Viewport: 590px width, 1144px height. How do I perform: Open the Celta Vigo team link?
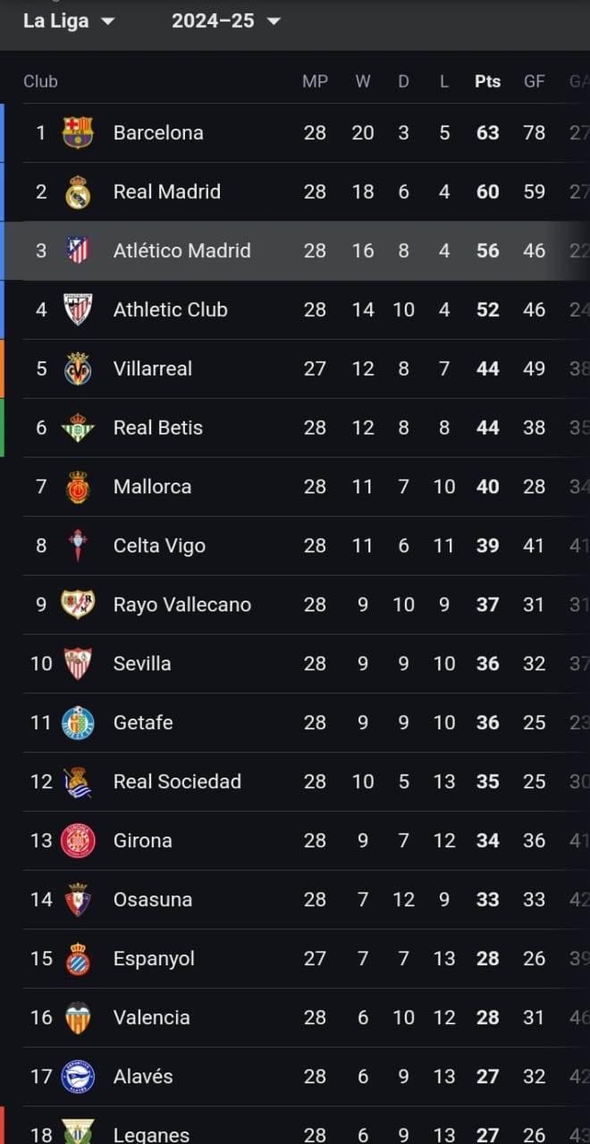tap(159, 545)
